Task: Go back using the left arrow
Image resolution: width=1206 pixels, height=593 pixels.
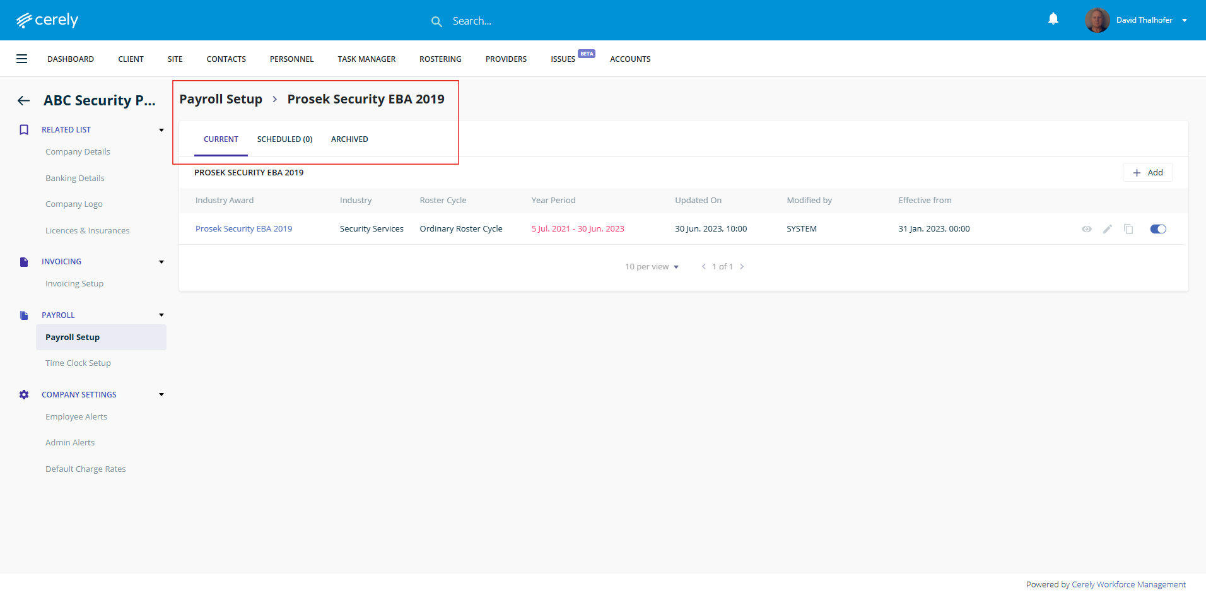Action: click(24, 100)
